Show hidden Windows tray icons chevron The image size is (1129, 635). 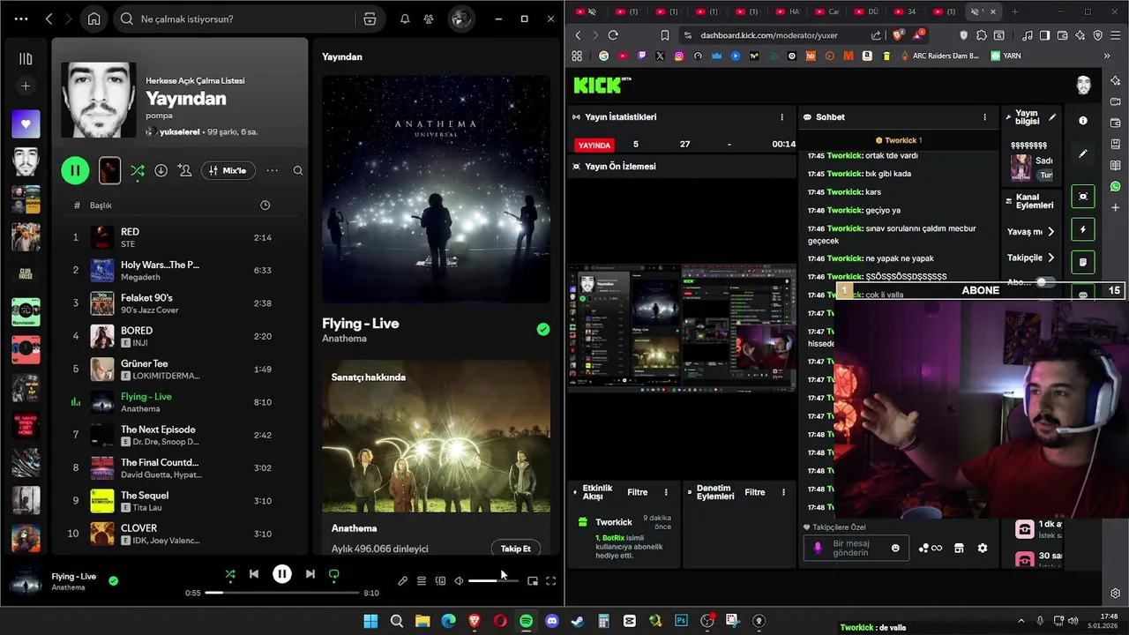1021,621
